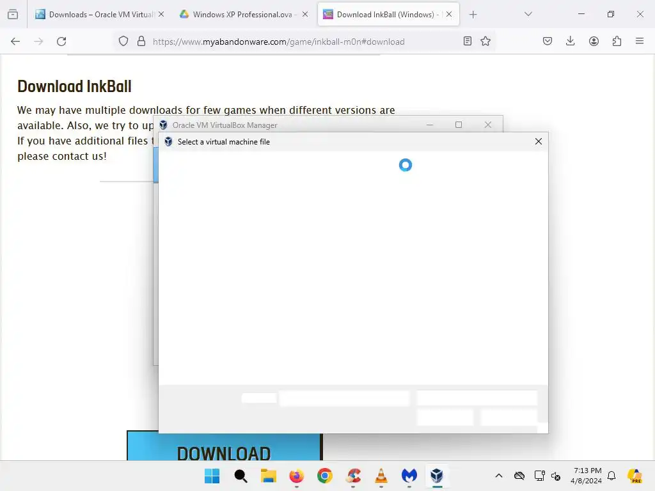Select the Download InkBall (Windows) tab

(x=388, y=15)
